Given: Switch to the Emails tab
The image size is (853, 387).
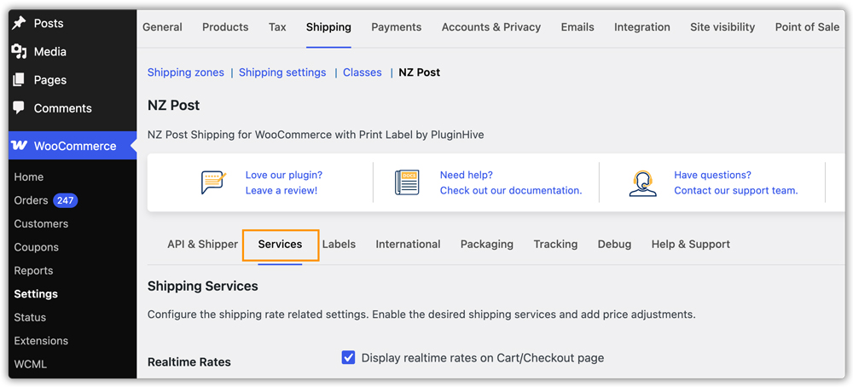Looking at the screenshot, I should [577, 27].
